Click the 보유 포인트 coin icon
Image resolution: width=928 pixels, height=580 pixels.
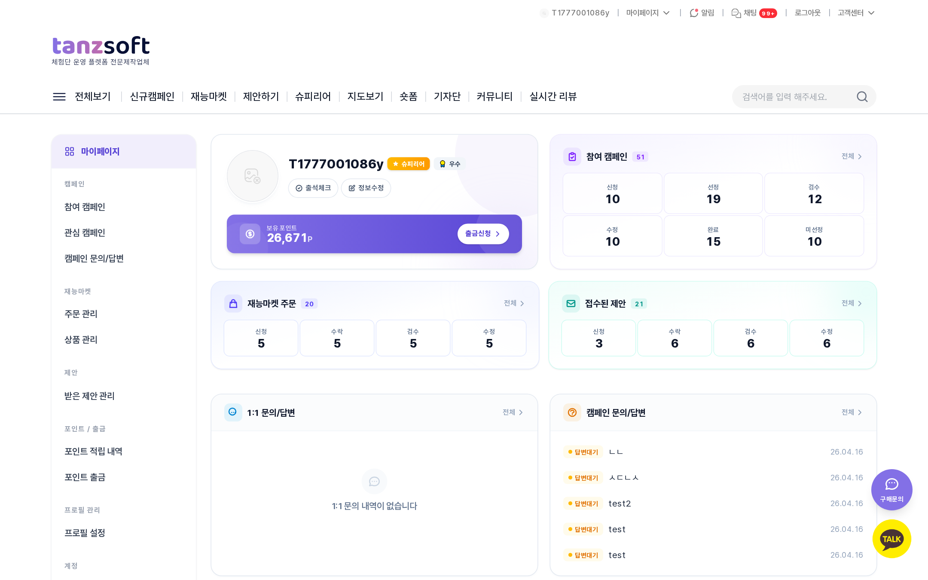[250, 234]
